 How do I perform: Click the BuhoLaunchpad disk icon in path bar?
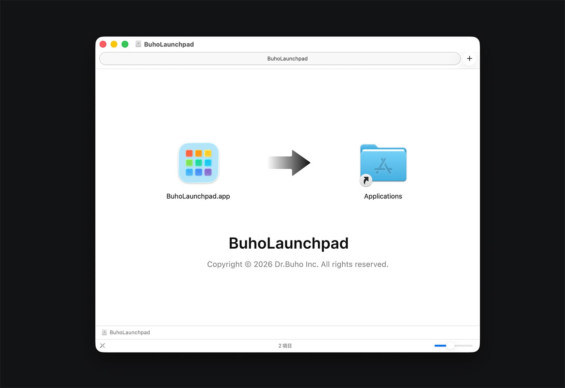(105, 332)
